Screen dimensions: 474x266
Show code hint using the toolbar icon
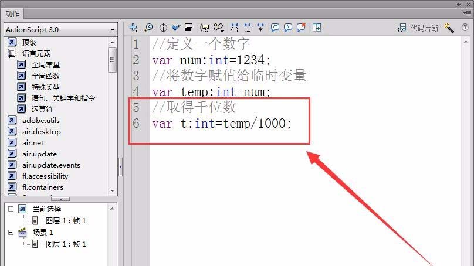click(205, 28)
